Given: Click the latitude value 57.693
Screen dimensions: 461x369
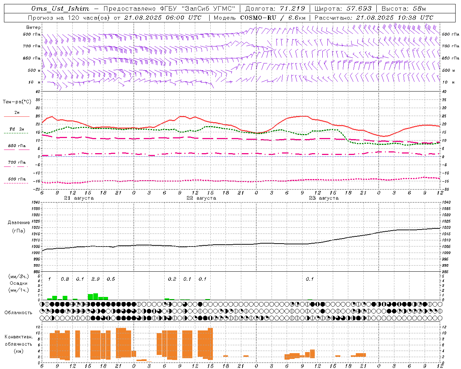Looking at the screenshot, I should (359, 9).
